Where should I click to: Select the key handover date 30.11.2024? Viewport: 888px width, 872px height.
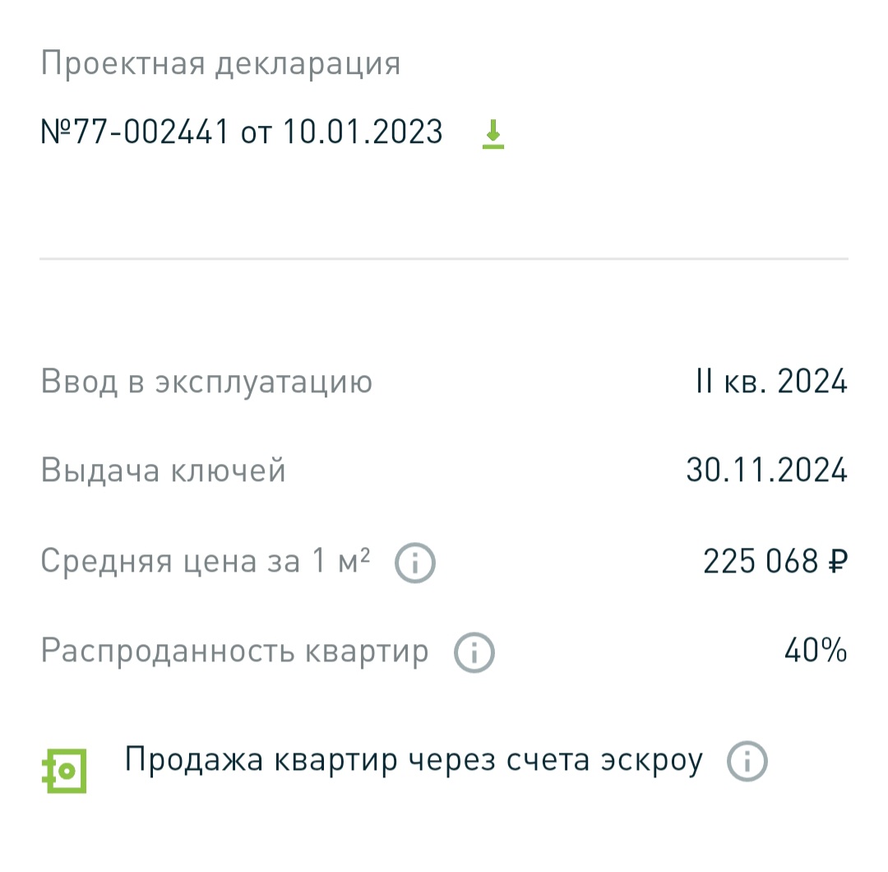(766, 471)
